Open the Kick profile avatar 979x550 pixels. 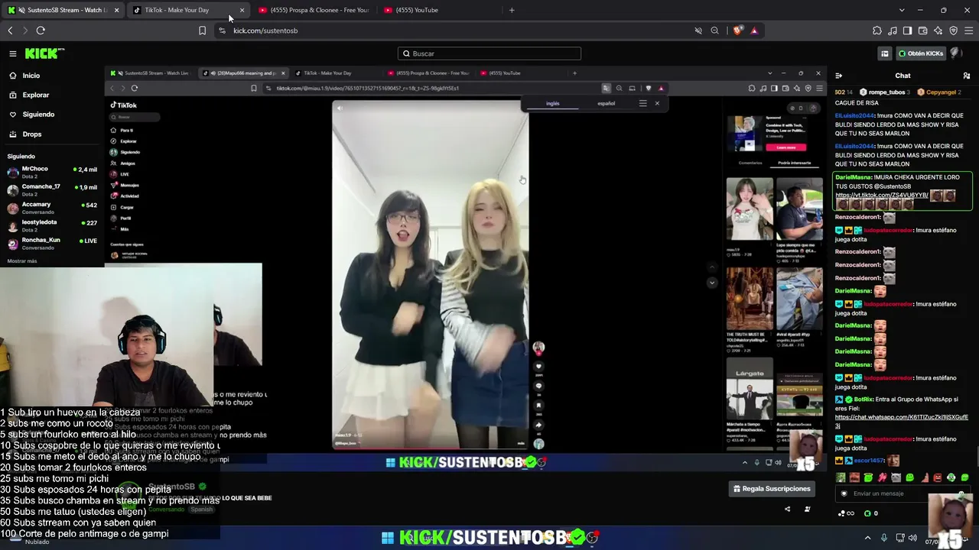(956, 53)
